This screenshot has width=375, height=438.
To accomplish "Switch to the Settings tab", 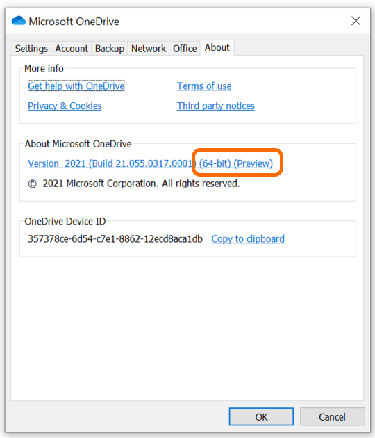I will 31,49.
